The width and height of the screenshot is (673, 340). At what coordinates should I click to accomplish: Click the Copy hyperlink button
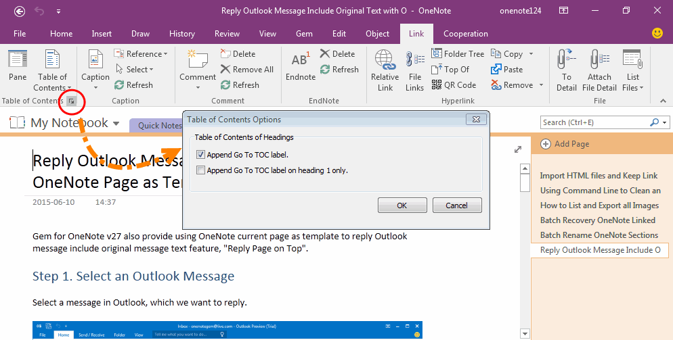(x=507, y=53)
